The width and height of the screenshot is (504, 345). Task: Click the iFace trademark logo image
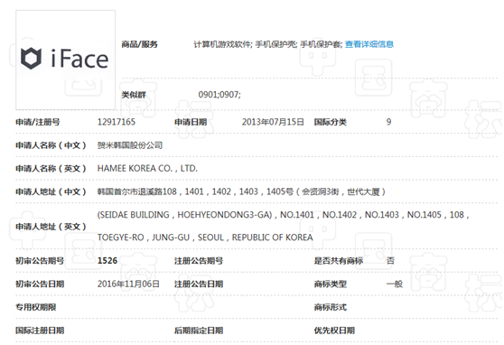(66, 60)
